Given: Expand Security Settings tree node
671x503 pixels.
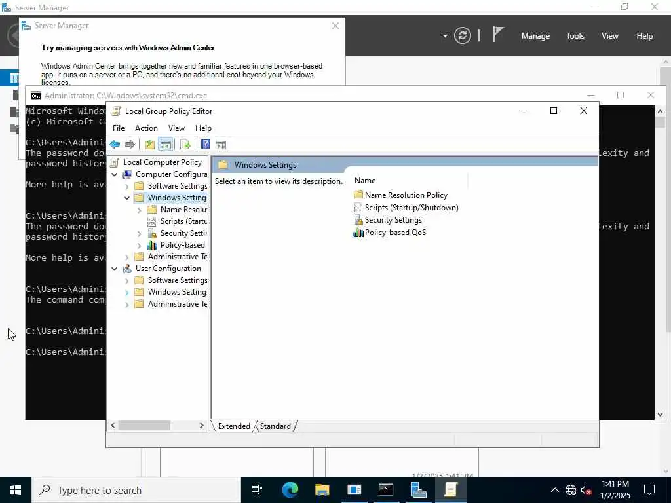Looking at the screenshot, I should 139,234.
